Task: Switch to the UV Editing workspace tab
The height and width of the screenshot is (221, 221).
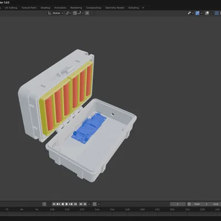Action: click(11, 8)
